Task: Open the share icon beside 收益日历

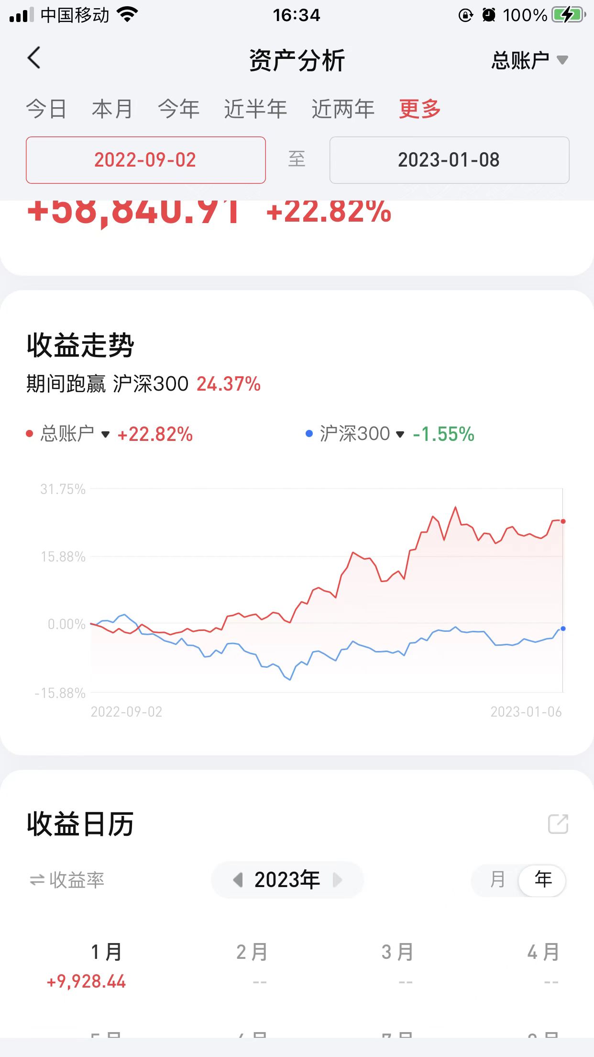Action: (x=558, y=824)
